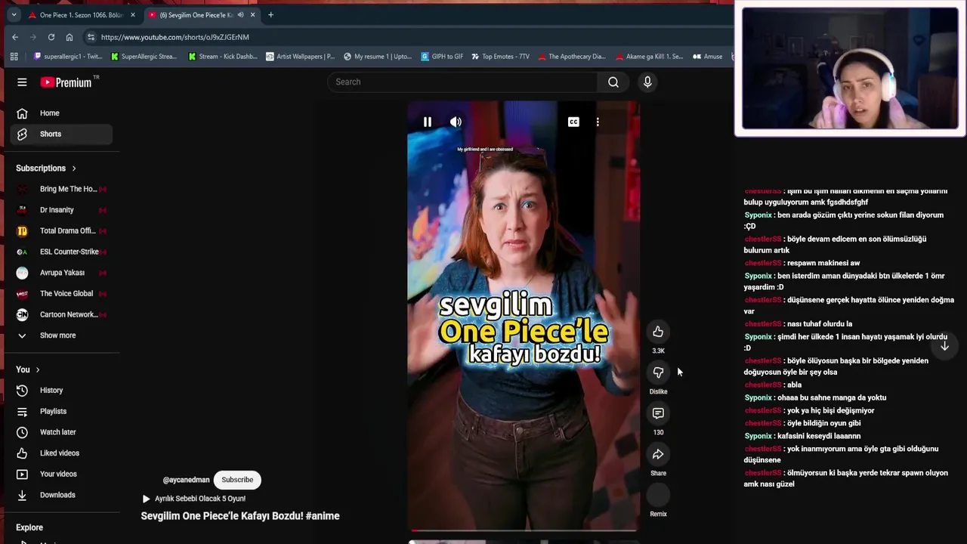The width and height of the screenshot is (967, 544).
Task: Open a new browser tab
Action: [270, 15]
